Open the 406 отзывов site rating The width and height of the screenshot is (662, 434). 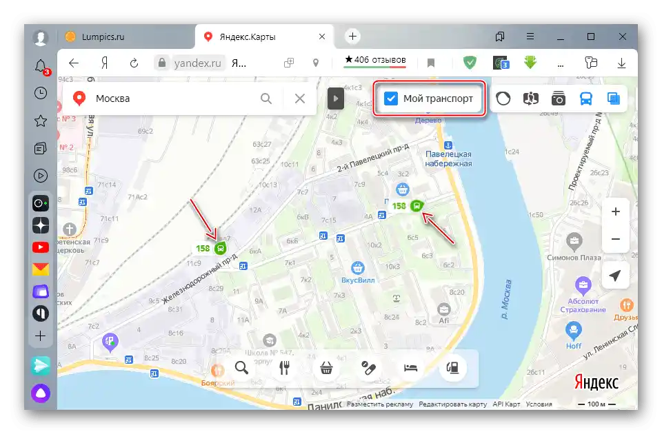(x=375, y=61)
